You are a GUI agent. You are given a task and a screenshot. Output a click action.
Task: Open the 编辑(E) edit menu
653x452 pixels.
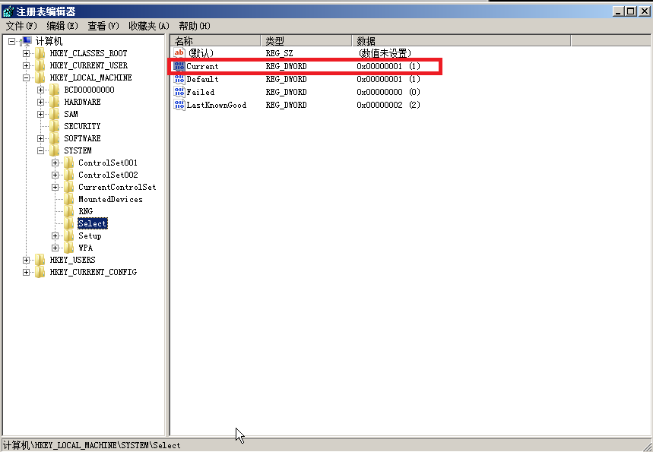click(62, 26)
